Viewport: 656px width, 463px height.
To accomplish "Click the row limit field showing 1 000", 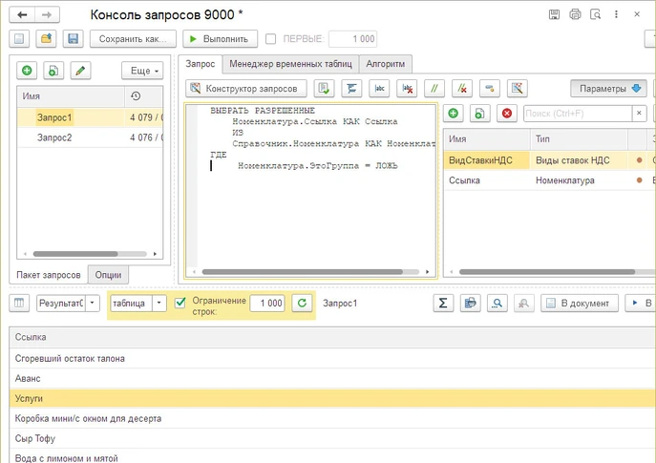I will tap(267, 304).
